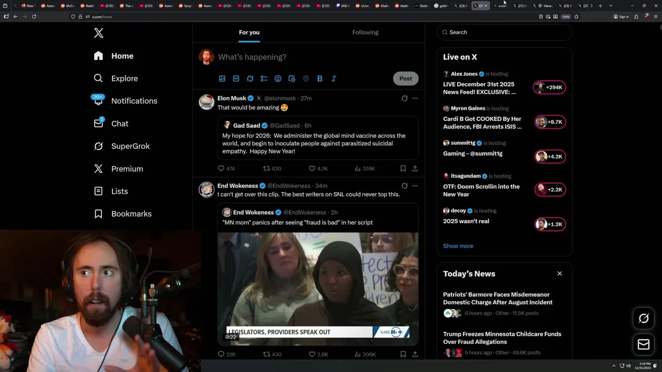The width and height of the screenshot is (662, 372).
Task: Open Gad Saad quoted post author
Action: point(247,126)
